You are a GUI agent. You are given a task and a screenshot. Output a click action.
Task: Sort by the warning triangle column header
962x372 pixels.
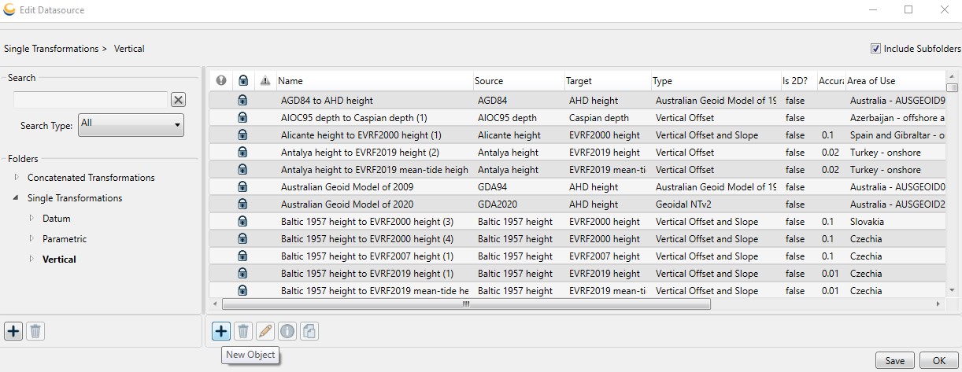coord(265,81)
